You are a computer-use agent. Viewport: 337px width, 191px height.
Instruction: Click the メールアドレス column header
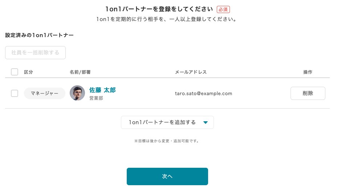click(191, 72)
